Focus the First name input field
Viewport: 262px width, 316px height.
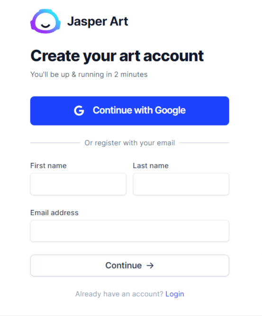pyautogui.click(x=78, y=184)
